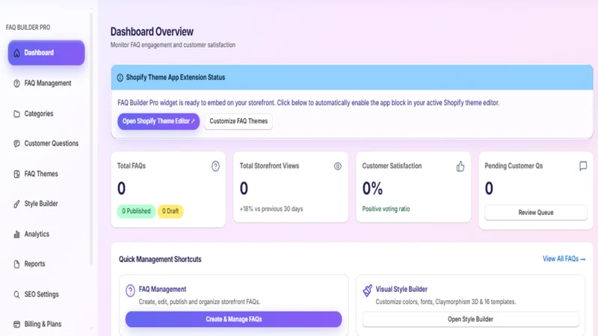Viewport: 598px width, 336px height.
Task: Click the FAQ BUILDER PRO sidebar title
Action: coord(28,28)
